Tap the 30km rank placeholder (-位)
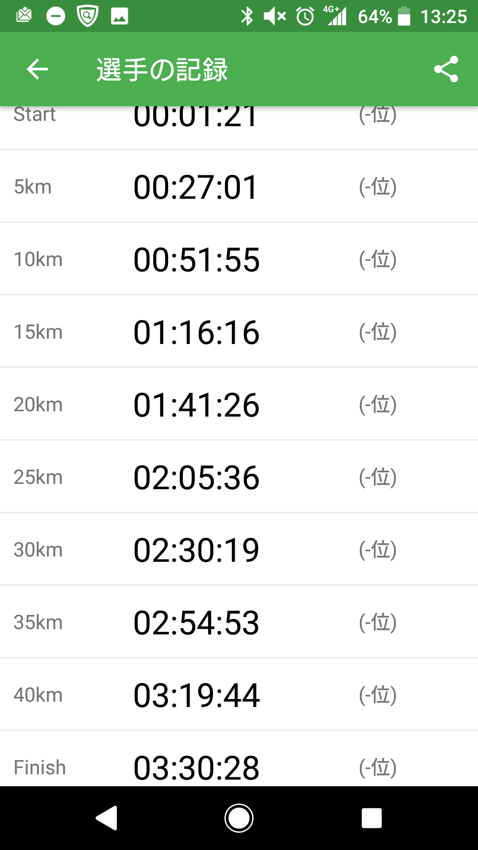Viewport: 478px width, 850px height. 378,550
